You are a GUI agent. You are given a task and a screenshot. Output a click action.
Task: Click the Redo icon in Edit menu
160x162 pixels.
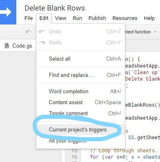[42, 43]
